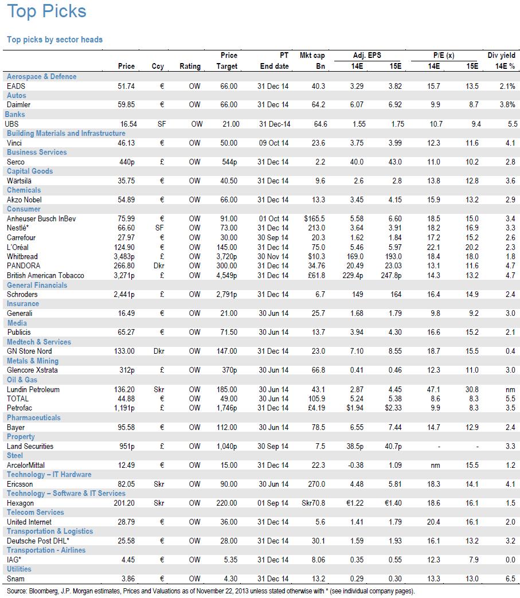This screenshot has width=520, height=598.
Task: Click the large "Top Picks" page title
Action: point(46,11)
